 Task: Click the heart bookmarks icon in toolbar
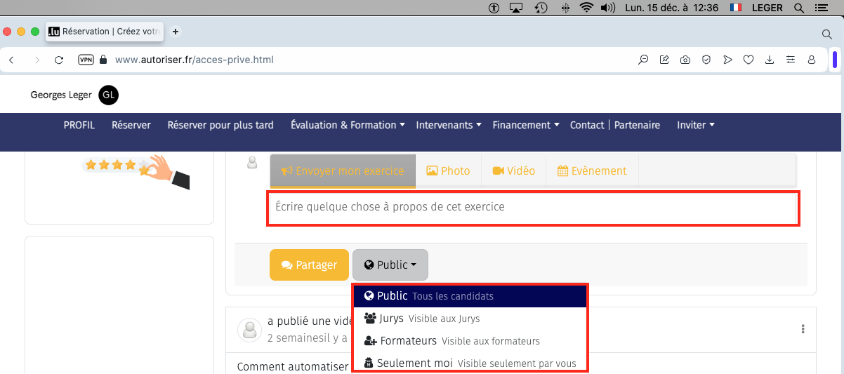(749, 60)
